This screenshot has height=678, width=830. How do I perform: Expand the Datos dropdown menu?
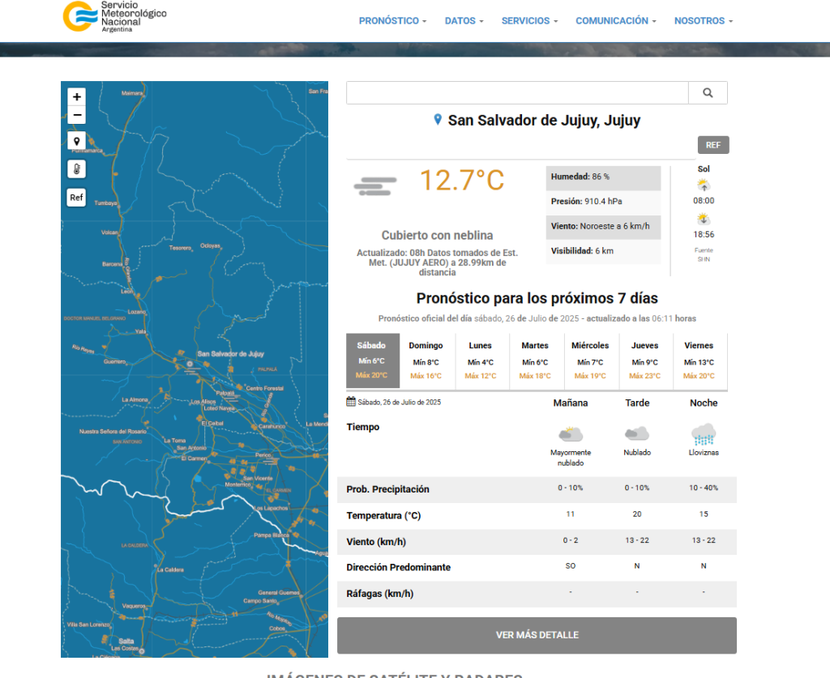464,21
